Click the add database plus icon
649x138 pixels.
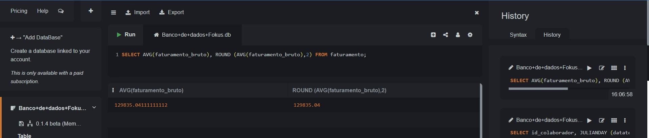coord(91,11)
